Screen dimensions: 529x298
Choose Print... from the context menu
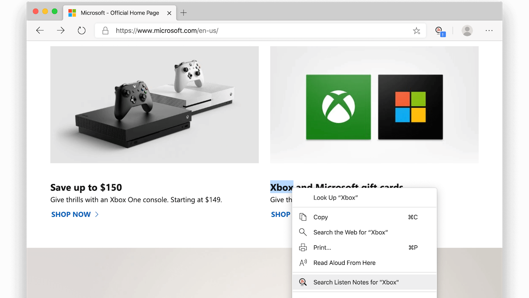pyautogui.click(x=364, y=248)
